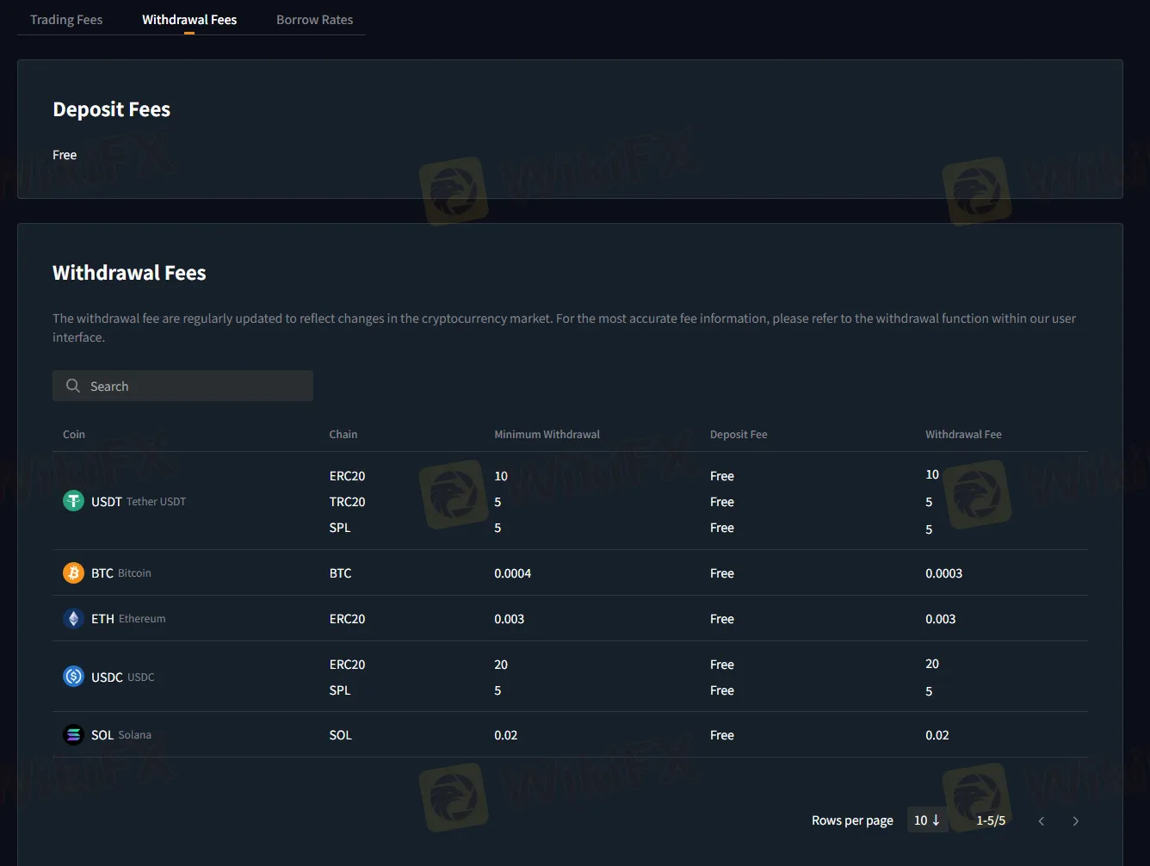Click the Deposit Fees heading
This screenshot has height=866, width=1150.
click(x=111, y=109)
